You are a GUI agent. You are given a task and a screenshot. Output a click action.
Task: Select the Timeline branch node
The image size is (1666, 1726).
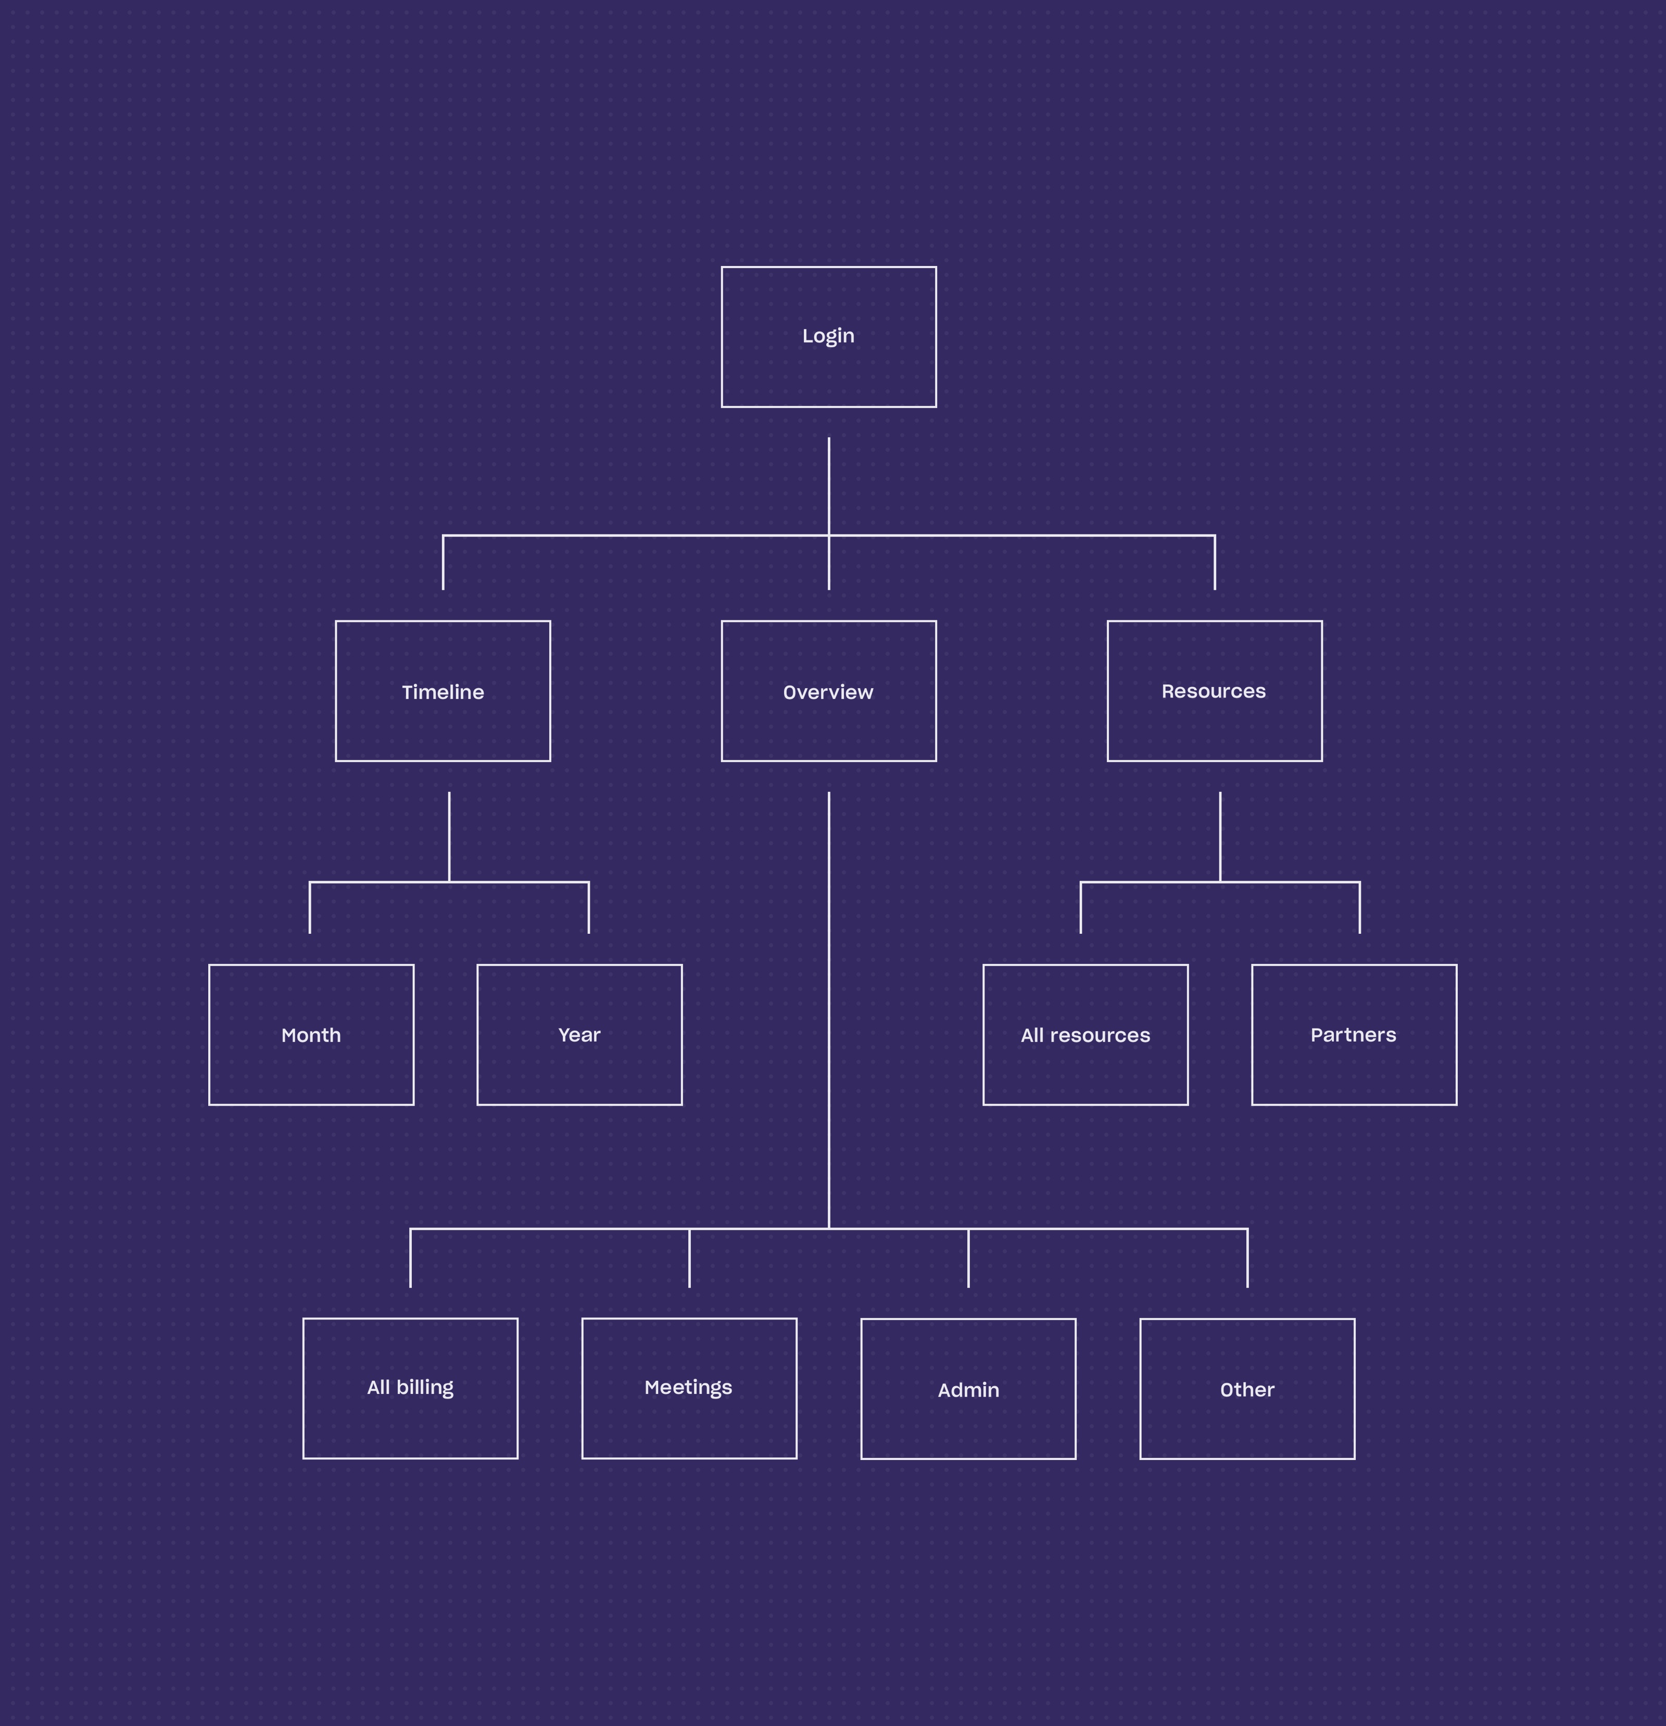pyautogui.click(x=443, y=690)
